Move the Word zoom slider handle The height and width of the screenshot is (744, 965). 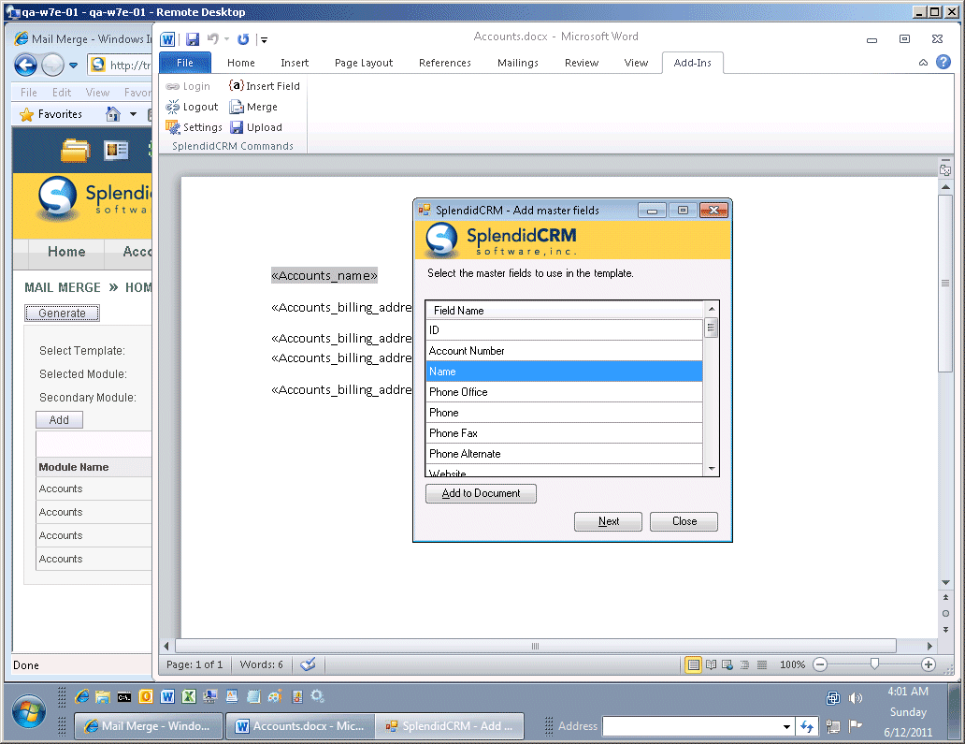tap(874, 664)
